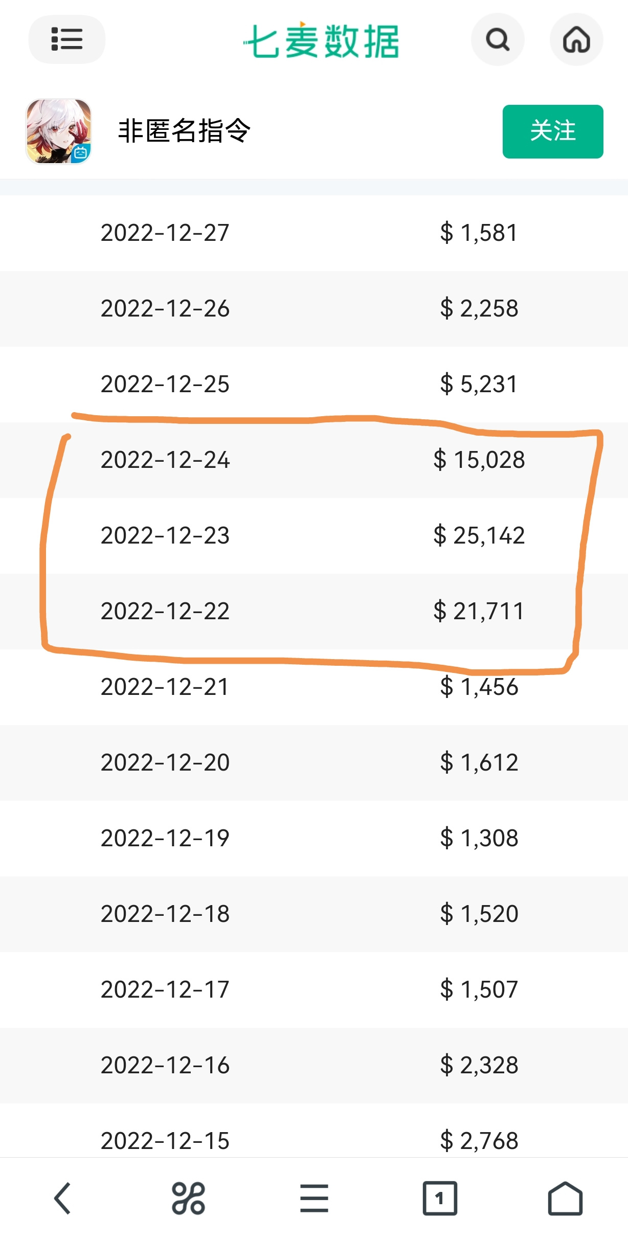Tap the browser home button

coord(565,1198)
